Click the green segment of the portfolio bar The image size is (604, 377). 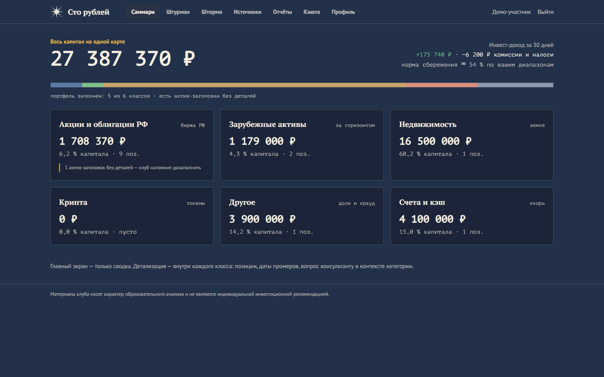point(93,85)
